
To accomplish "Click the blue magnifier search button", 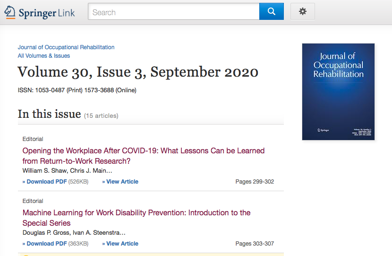I will [271, 11].
